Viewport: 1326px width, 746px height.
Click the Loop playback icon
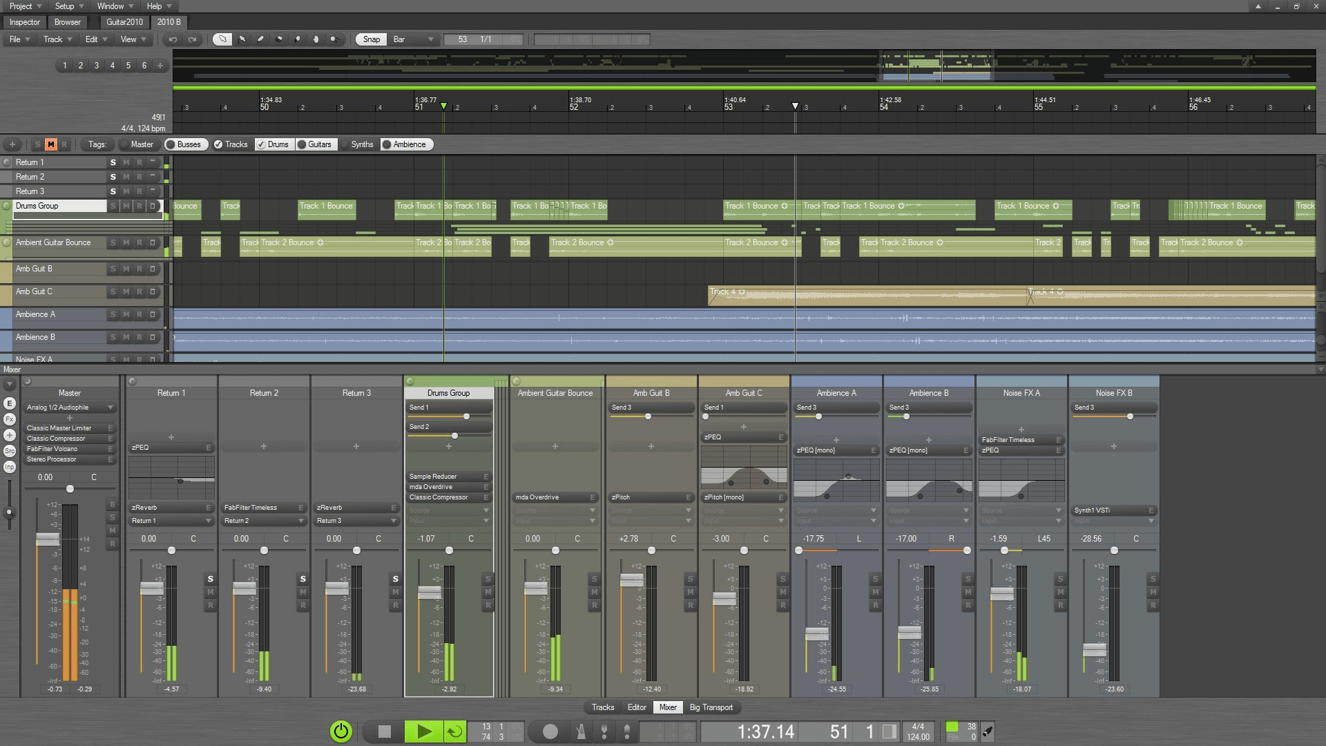(x=454, y=731)
